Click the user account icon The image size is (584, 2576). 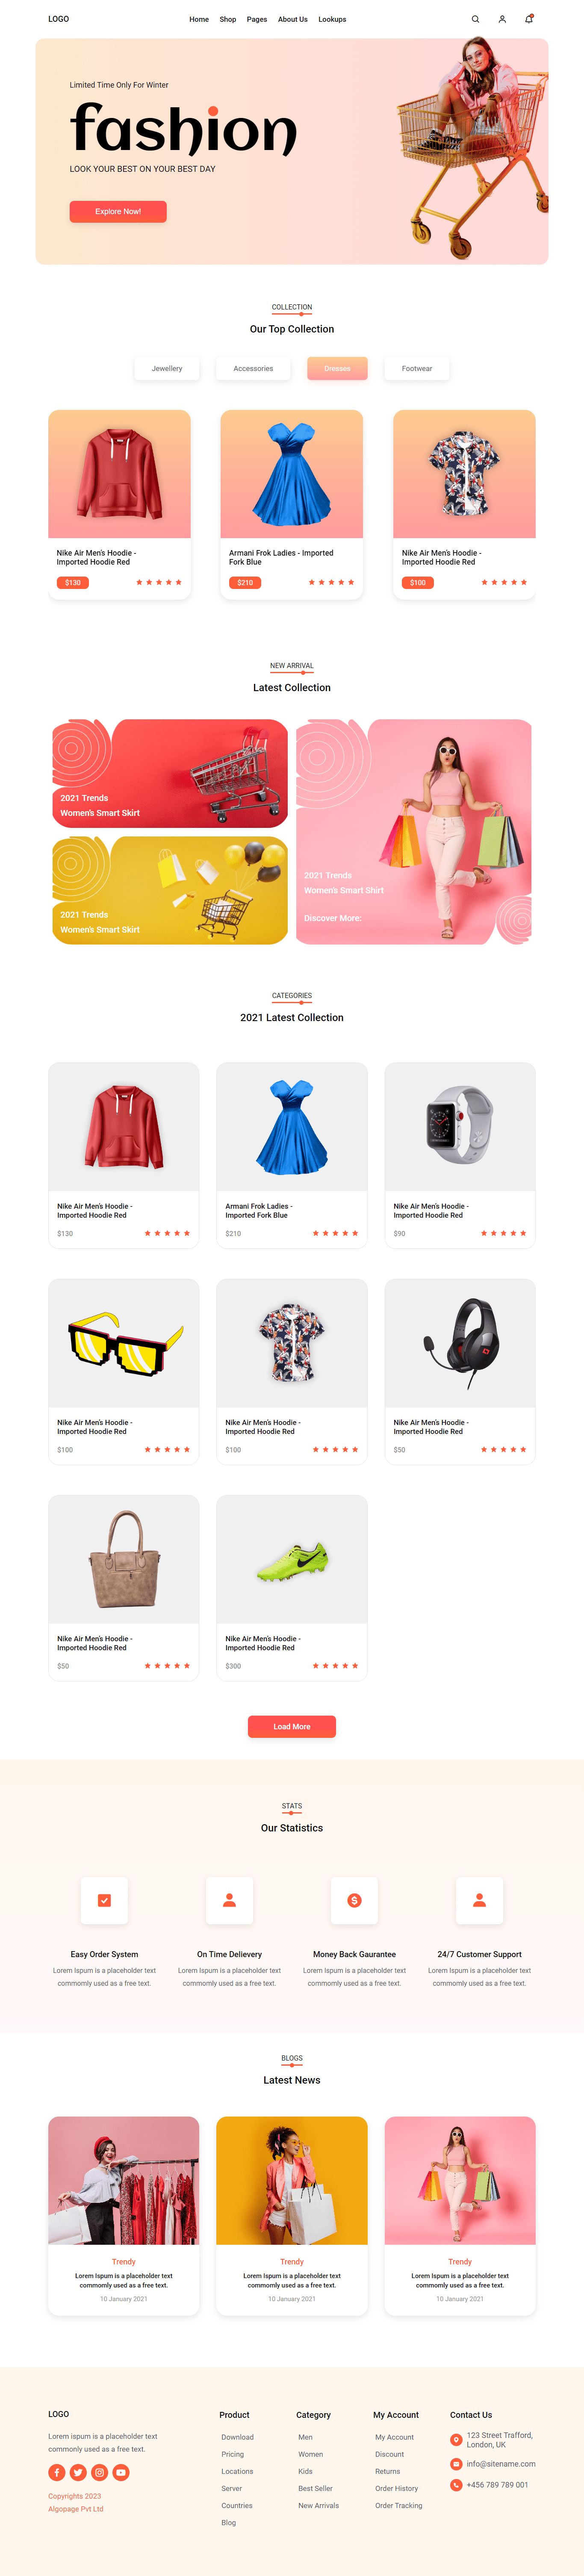pyautogui.click(x=502, y=19)
